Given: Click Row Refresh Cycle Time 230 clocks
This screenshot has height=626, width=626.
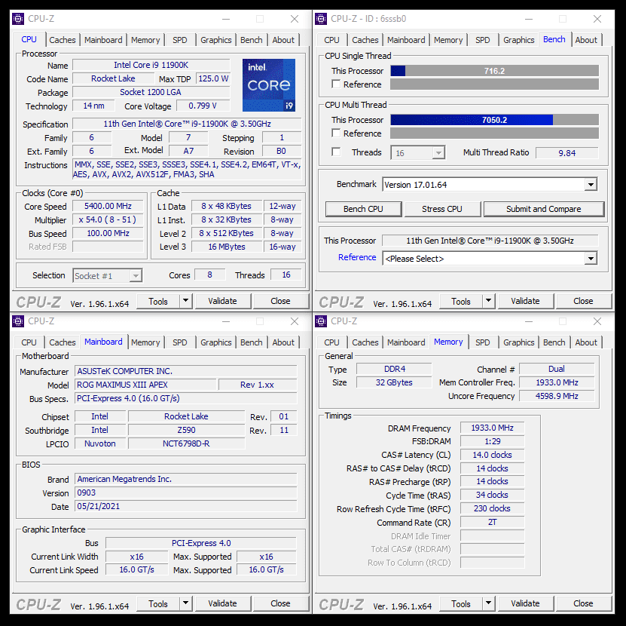Looking at the screenshot, I should tap(492, 509).
